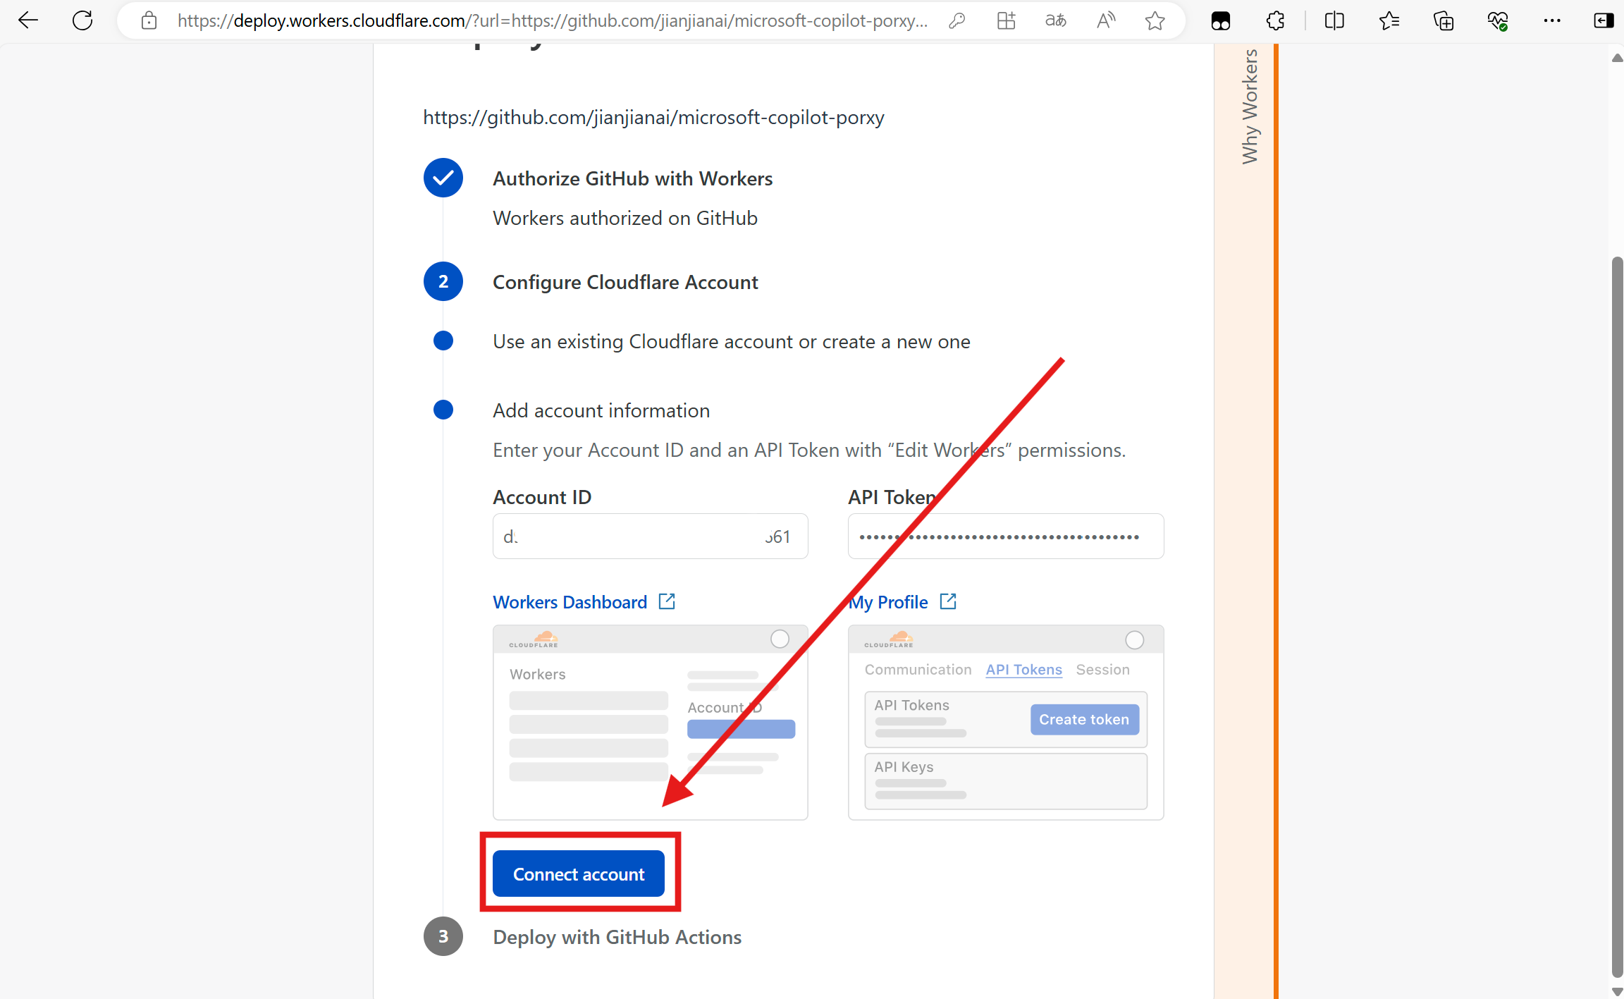Click the URL in the address bar
Viewport: 1624px width, 999px height.
[552, 20]
